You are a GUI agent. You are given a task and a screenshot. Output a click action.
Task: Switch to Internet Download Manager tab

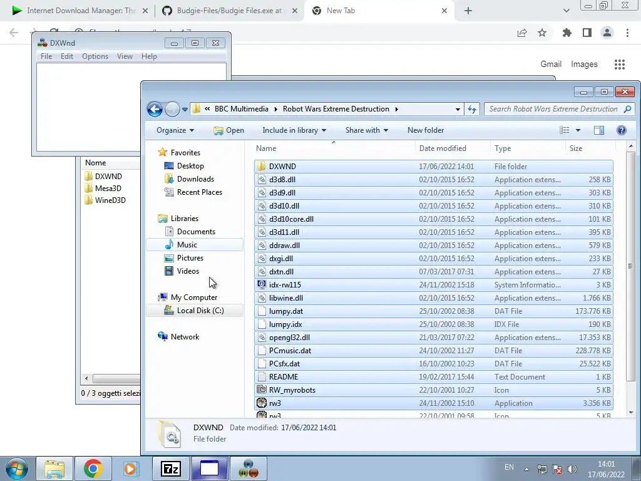(80, 11)
